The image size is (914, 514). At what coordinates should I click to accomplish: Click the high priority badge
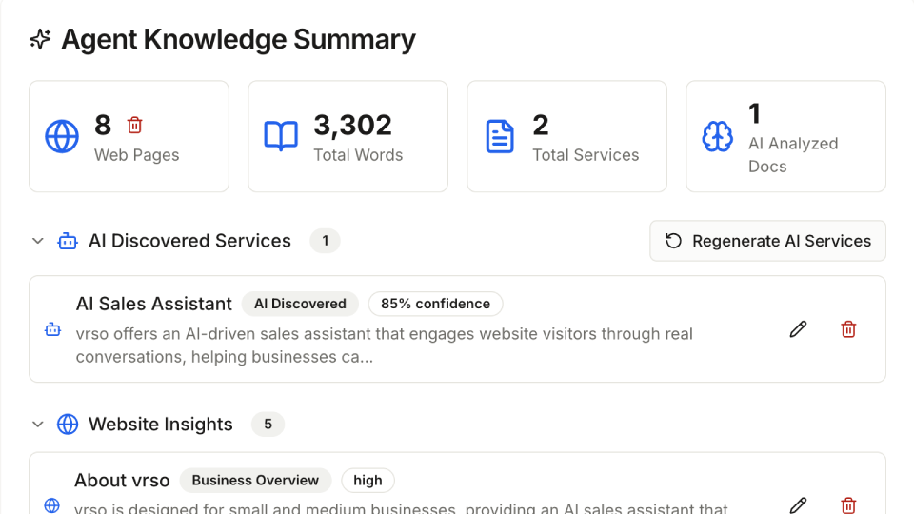pos(368,480)
